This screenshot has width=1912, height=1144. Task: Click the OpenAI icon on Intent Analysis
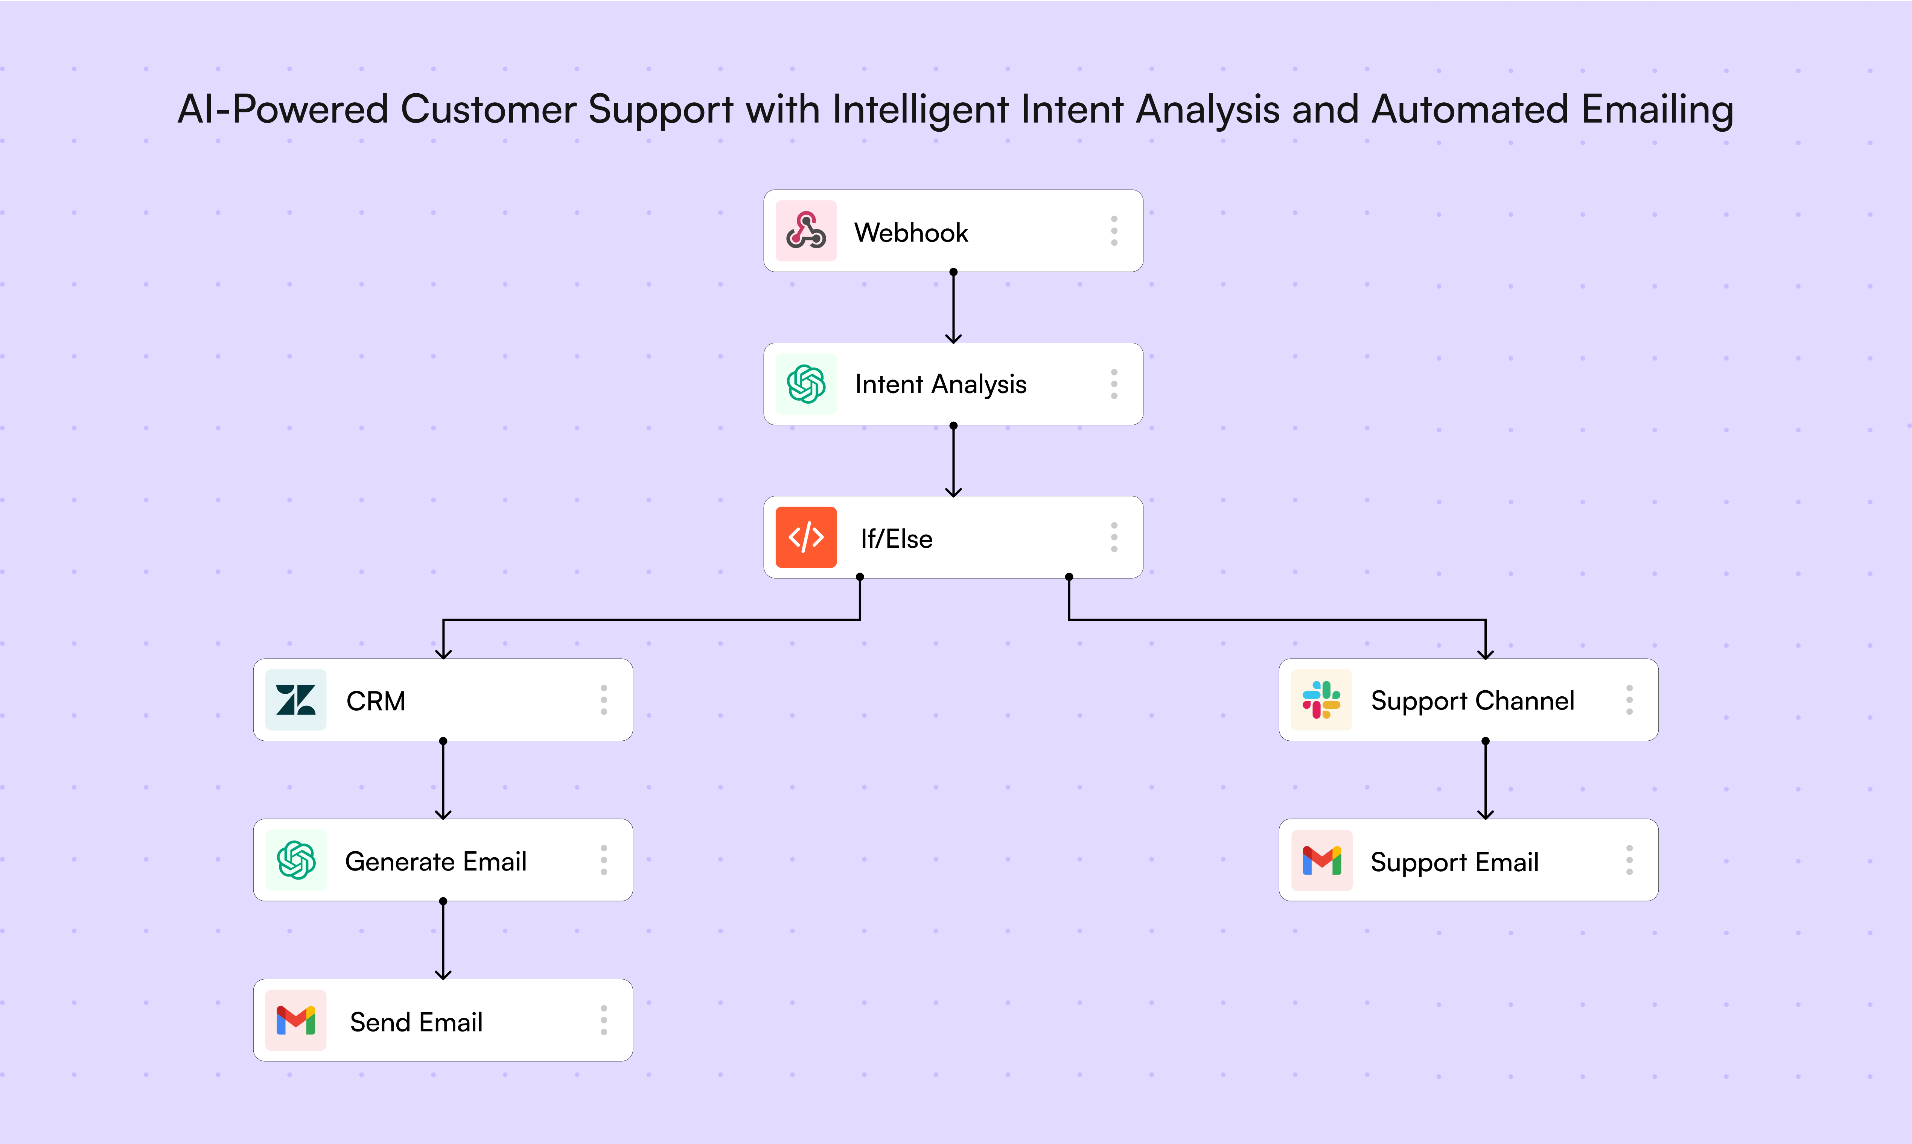[x=806, y=384]
